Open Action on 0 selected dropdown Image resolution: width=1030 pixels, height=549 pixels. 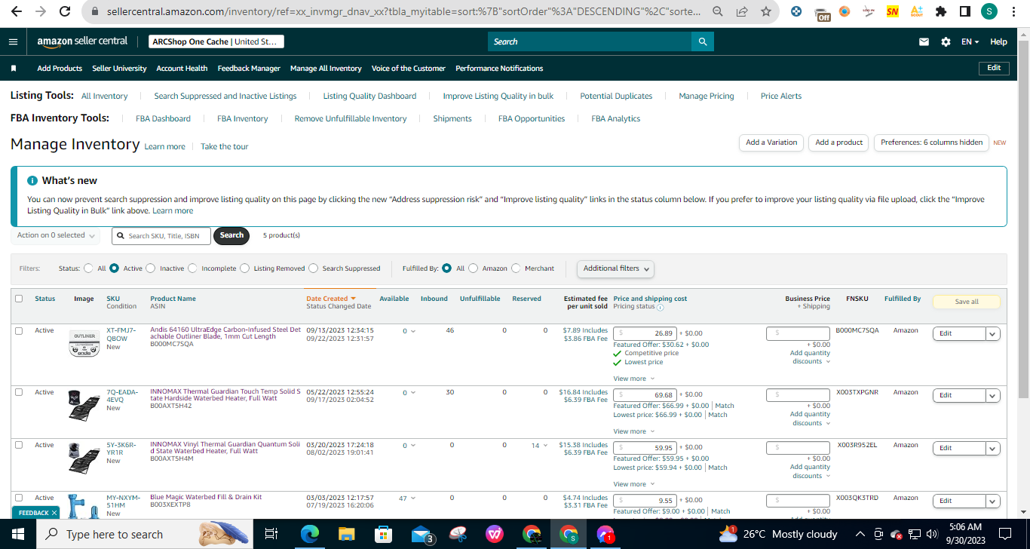(x=56, y=235)
